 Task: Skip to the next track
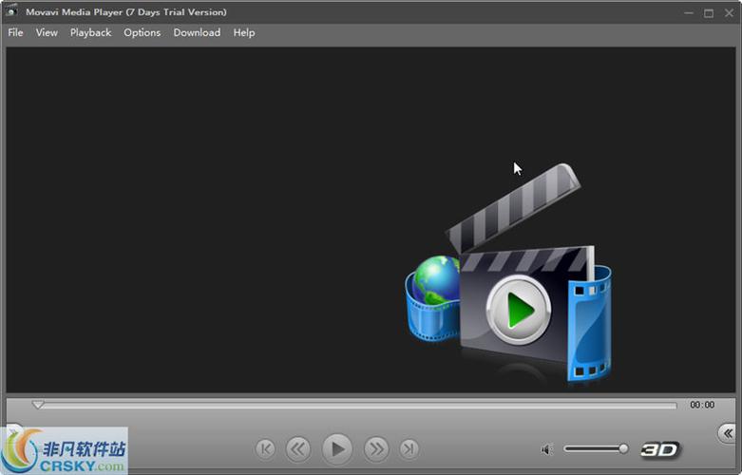pyautogui.click(x=409, y=448)
